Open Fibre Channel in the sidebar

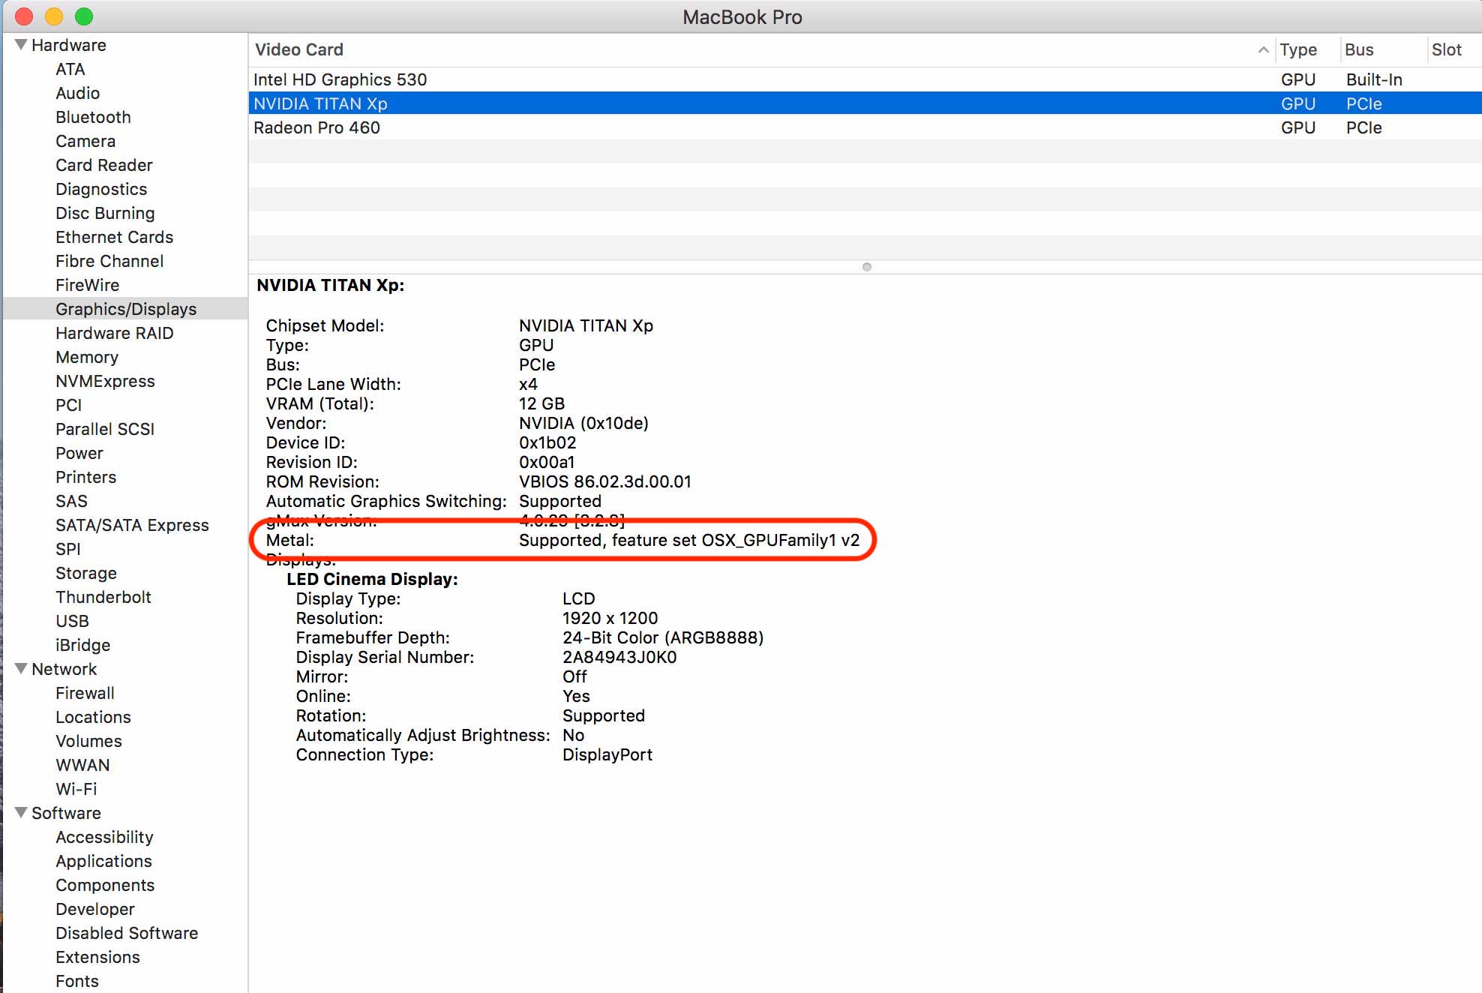click(x=109, y=261)
